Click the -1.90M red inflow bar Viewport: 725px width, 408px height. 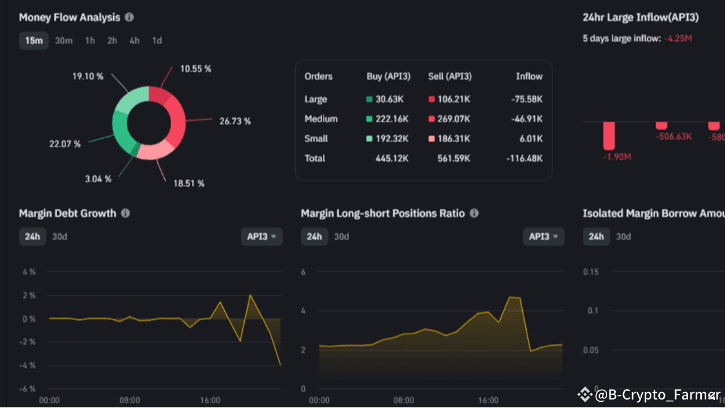[608, 136]
